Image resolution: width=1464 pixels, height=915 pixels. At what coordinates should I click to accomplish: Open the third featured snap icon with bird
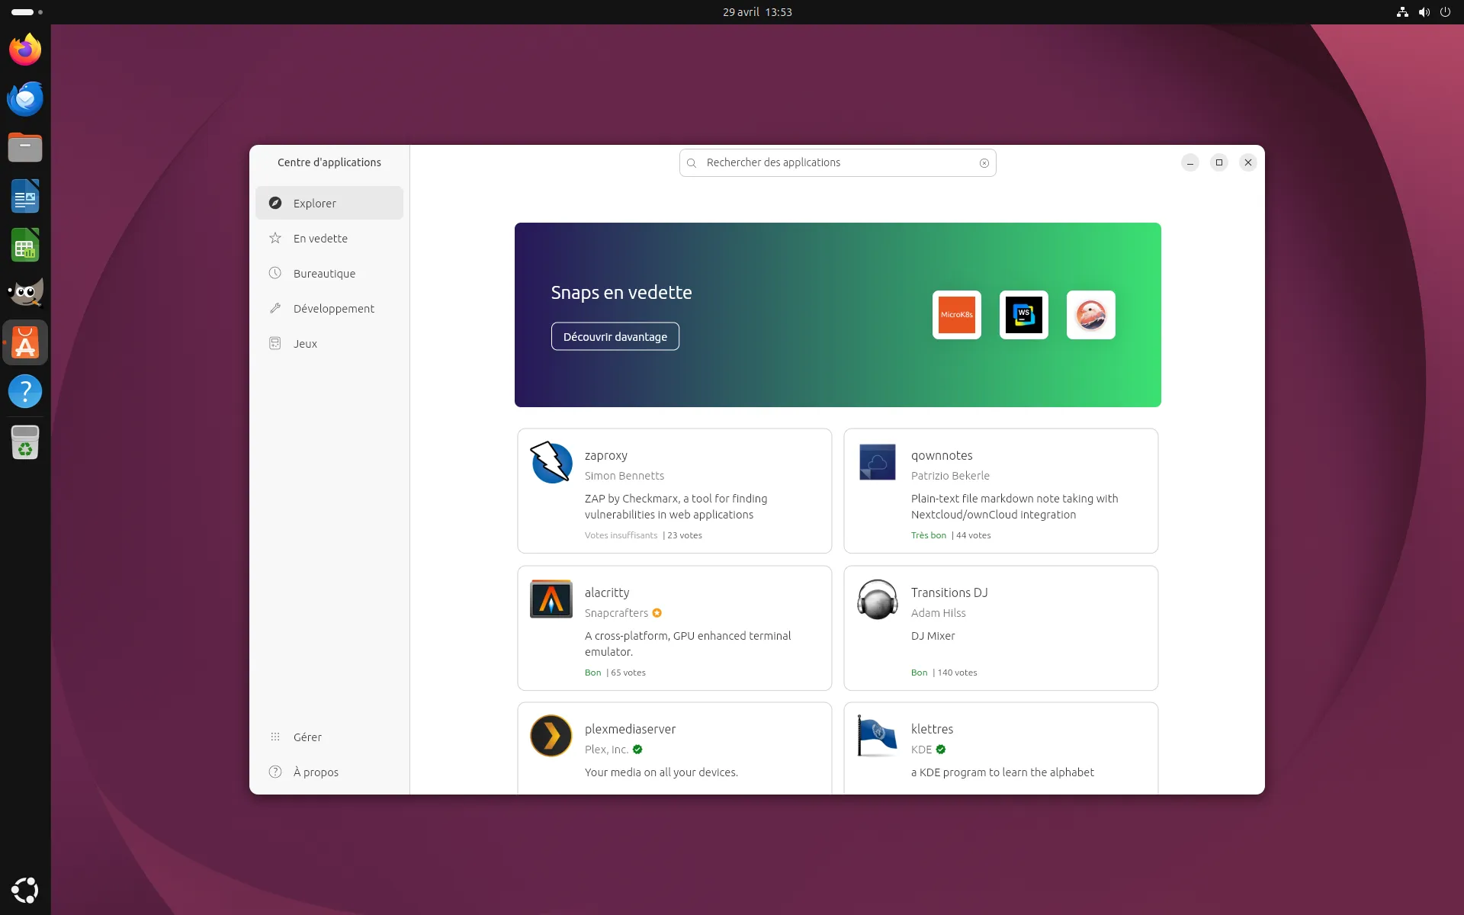tap(1090, 315)
